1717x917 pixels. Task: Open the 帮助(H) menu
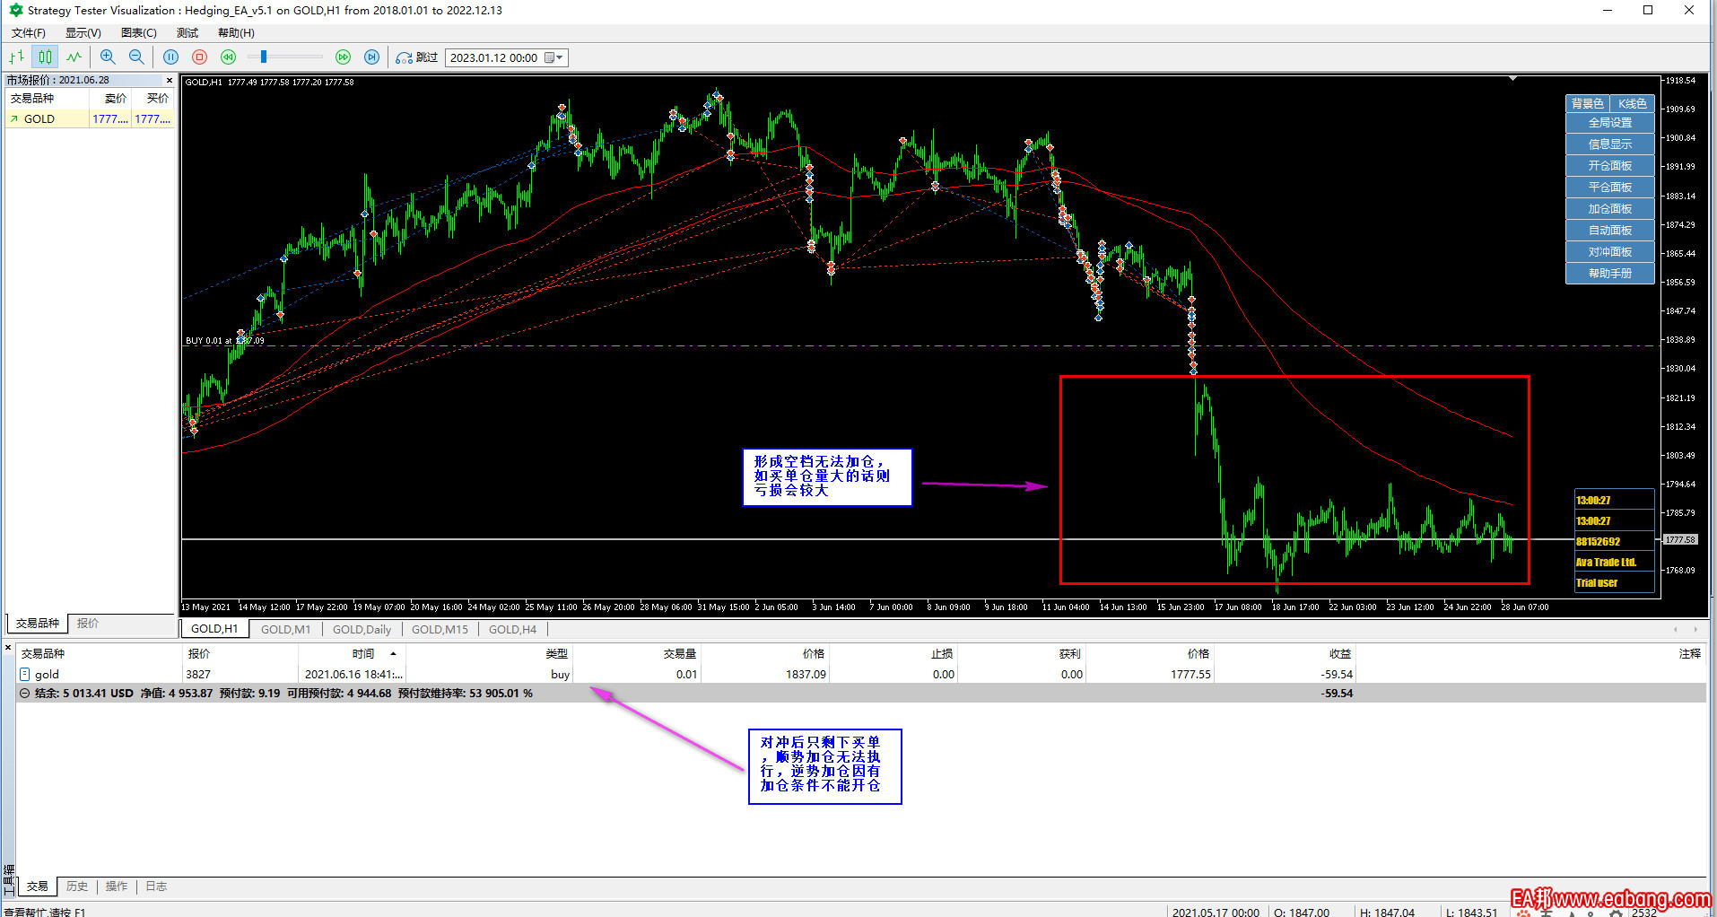coord(236,33)
